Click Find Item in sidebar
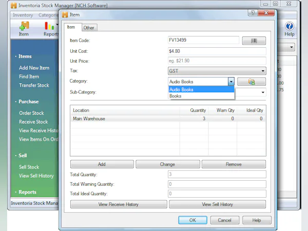308x231 pixels. [x=29, y=76]
